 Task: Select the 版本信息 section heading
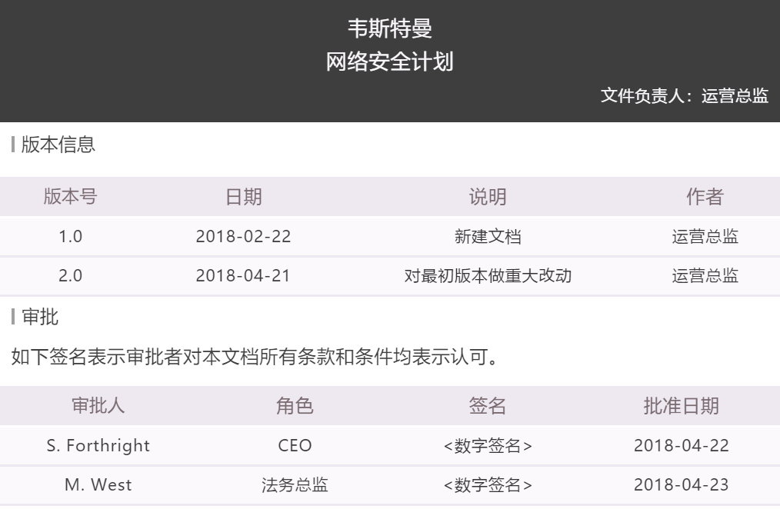[58, 146]
